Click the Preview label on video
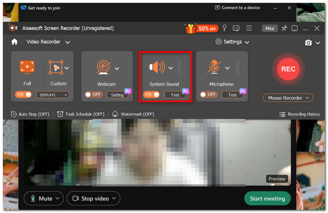This screenshot has width=328, height=213. [x=277, y=179]
